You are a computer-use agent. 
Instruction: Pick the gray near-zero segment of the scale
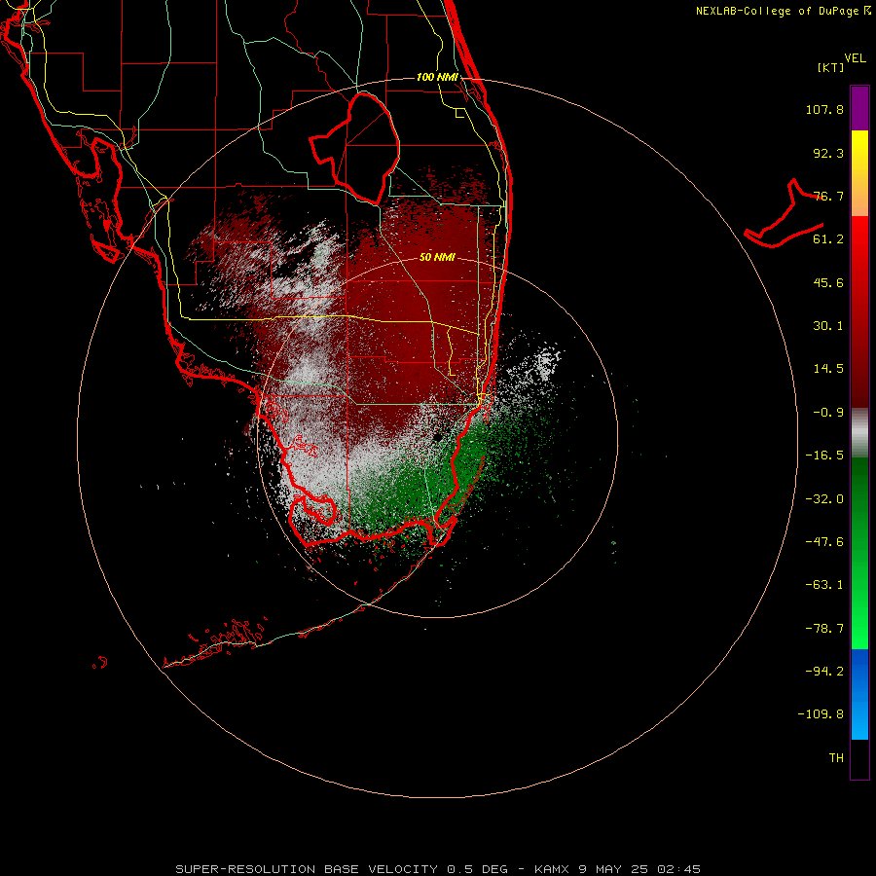[859, 433]
